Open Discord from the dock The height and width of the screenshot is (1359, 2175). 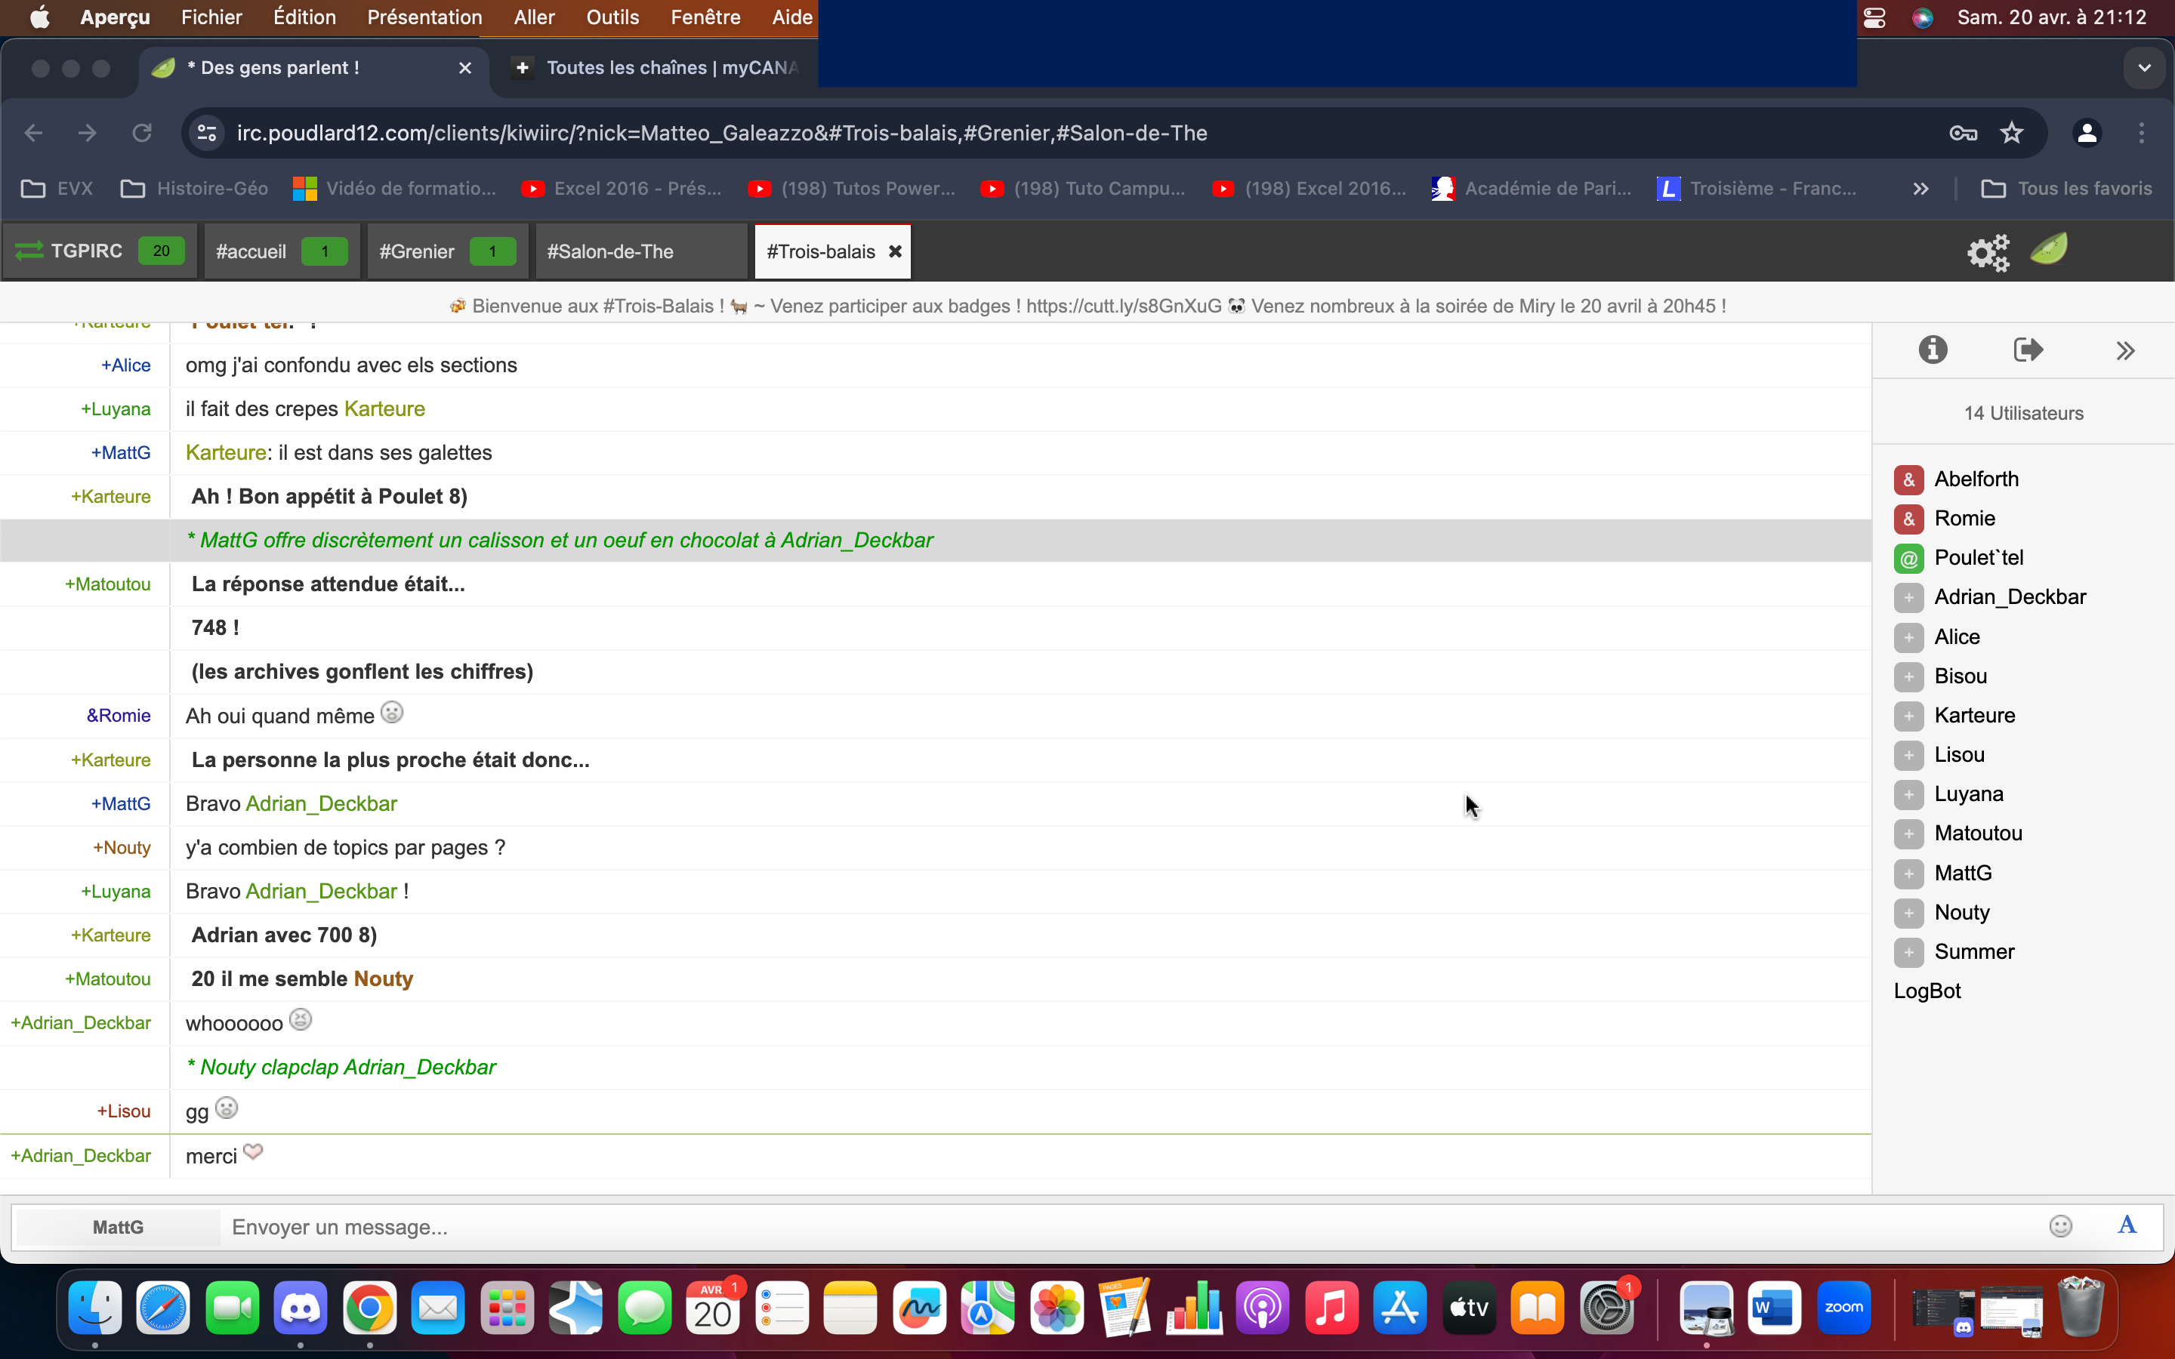[x=300, y=1308]
